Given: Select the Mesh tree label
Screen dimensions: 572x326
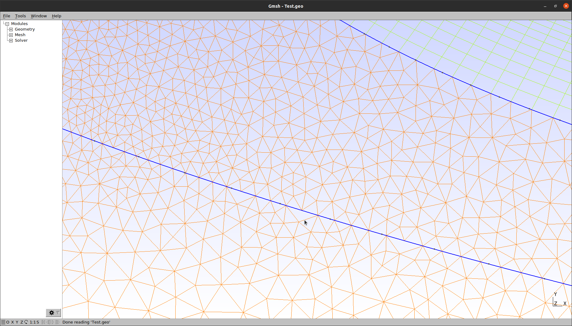Looking at the screenshot, I should (20, 35).
